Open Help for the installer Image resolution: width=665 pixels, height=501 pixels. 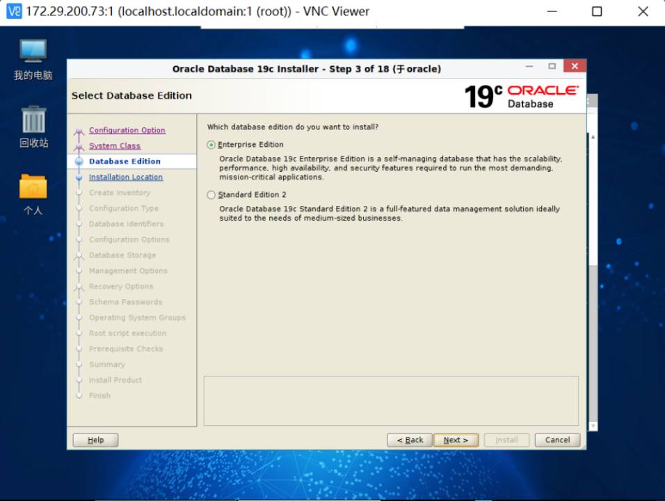pos(95,440)
